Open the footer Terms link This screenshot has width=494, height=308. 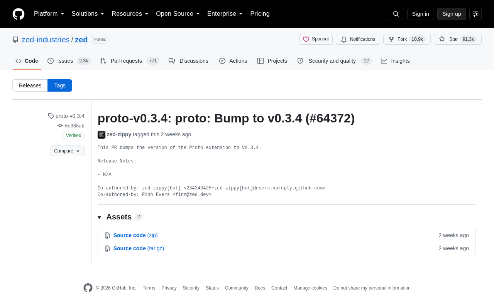149,288
